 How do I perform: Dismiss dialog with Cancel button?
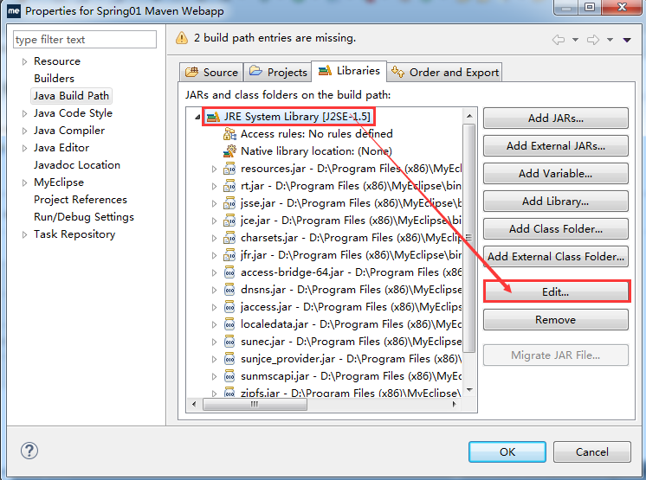592,452
